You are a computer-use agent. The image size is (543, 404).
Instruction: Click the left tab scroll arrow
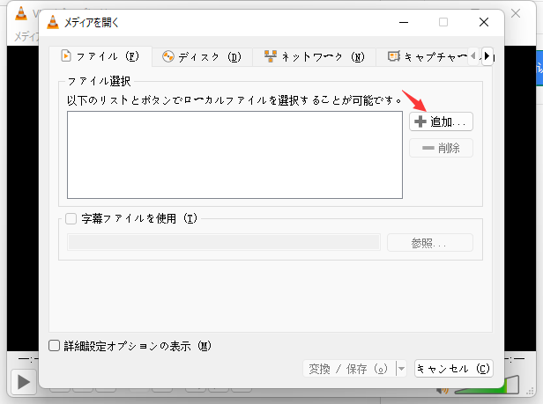[x=473, y=56]
